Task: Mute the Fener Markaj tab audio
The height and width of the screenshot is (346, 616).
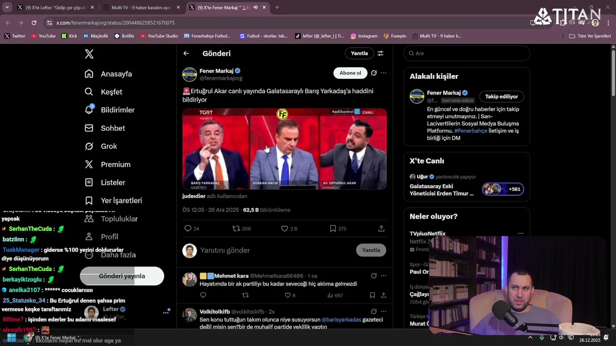Action: pos(256,8)
